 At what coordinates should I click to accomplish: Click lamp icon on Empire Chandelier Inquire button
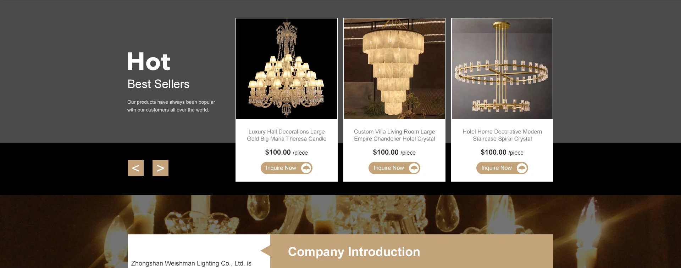414,168
